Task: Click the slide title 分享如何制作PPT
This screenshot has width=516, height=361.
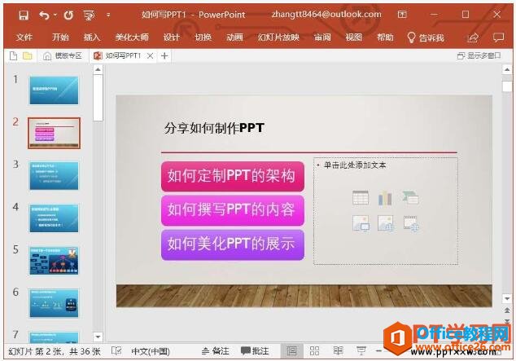Action: 214,128
